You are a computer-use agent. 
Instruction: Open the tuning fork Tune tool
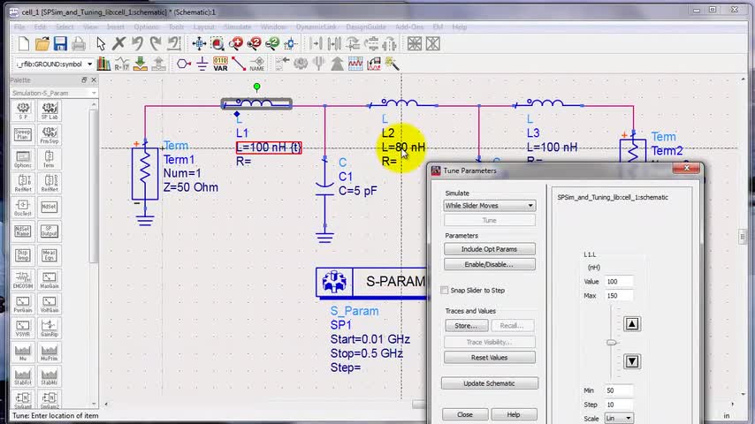coord(319,64)
